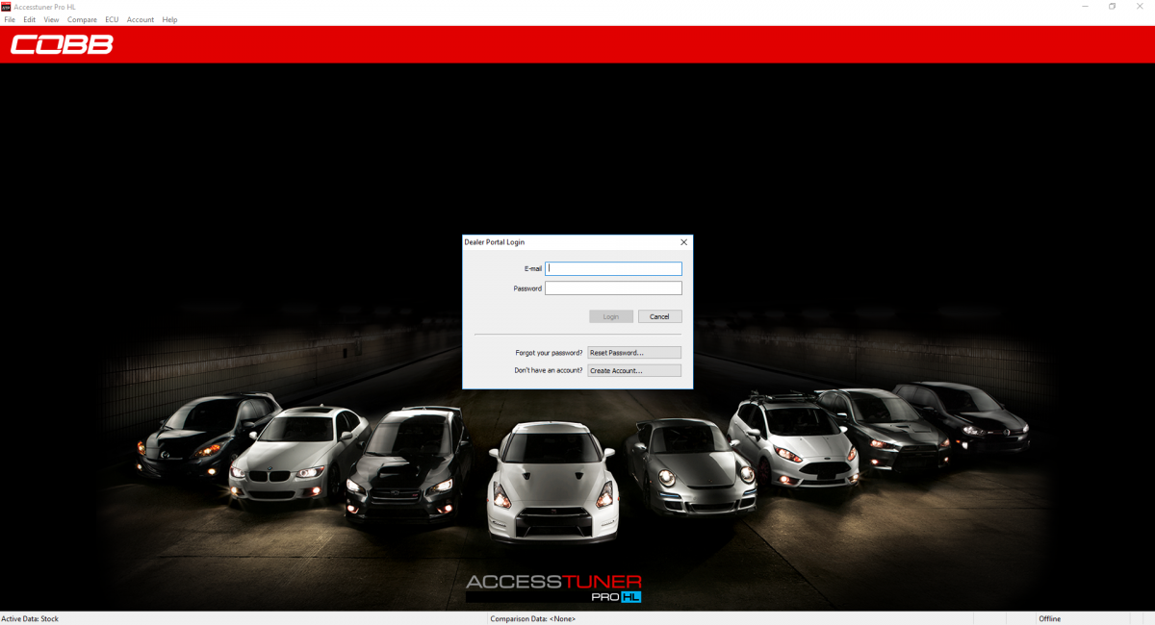Open the File menu
1155x625 pixels.
tap(10, 19)
